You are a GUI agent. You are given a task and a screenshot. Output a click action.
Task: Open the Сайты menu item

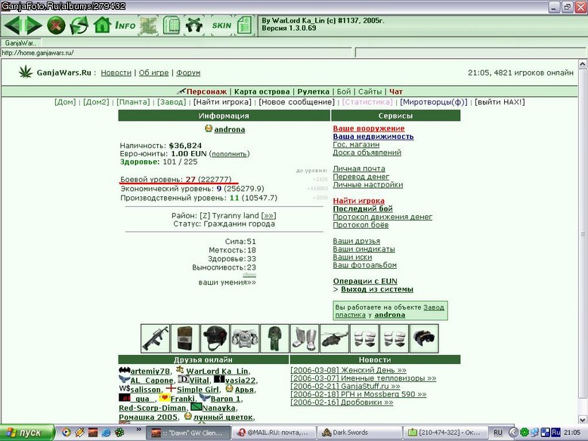point(370,91)
